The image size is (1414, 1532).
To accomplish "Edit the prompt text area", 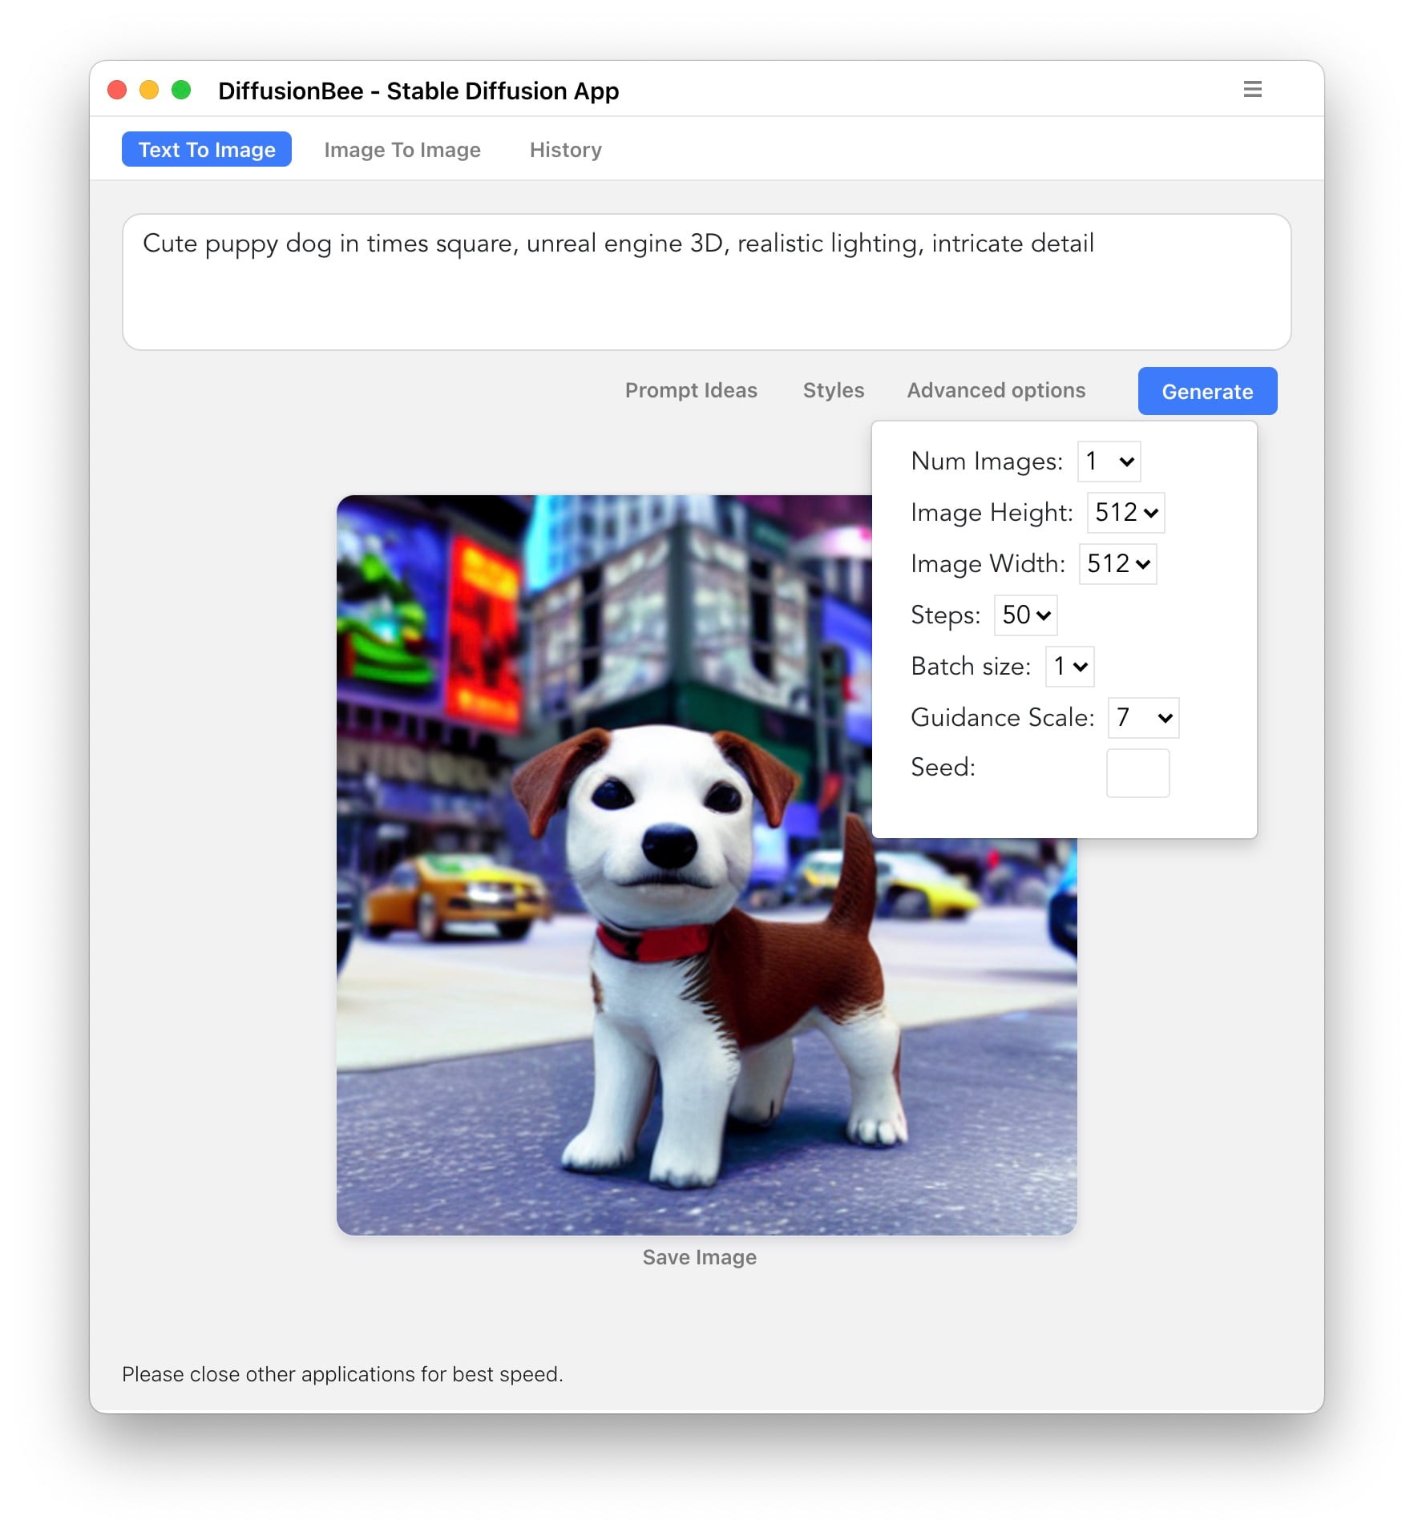I will pyautogui.click(x=705, y=280).
